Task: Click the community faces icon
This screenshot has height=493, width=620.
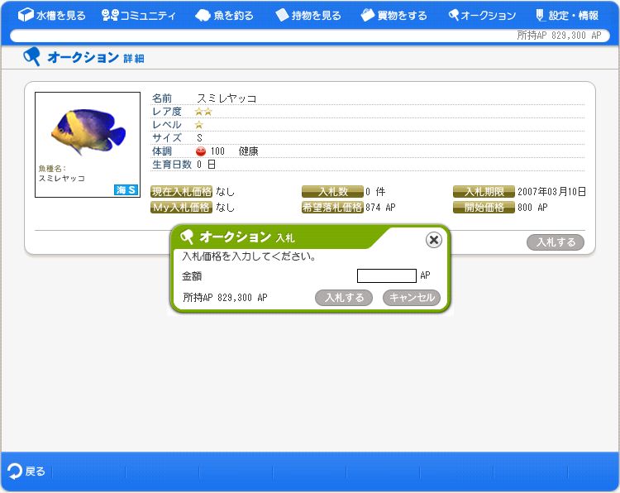Action: (x=110, y=15)
